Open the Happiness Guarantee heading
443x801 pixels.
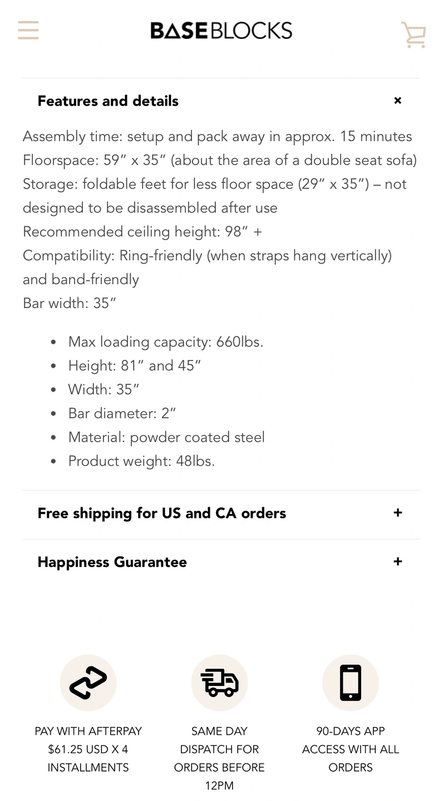pos(112,562)
